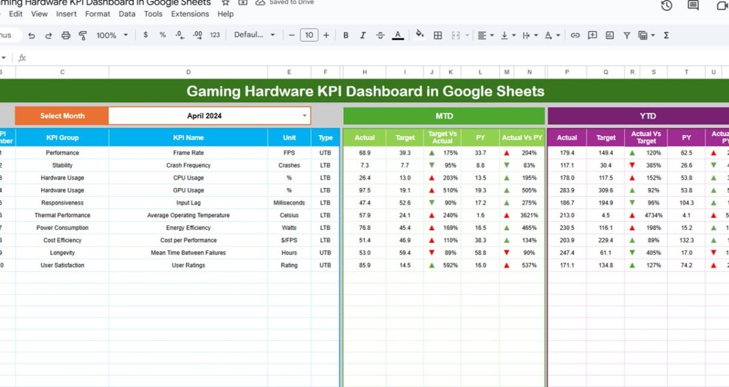Open filter views dropdown

646,36
